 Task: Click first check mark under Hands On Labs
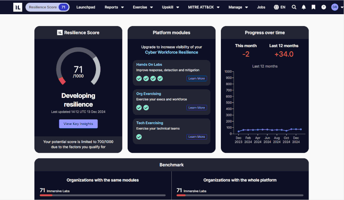(139, 78)
